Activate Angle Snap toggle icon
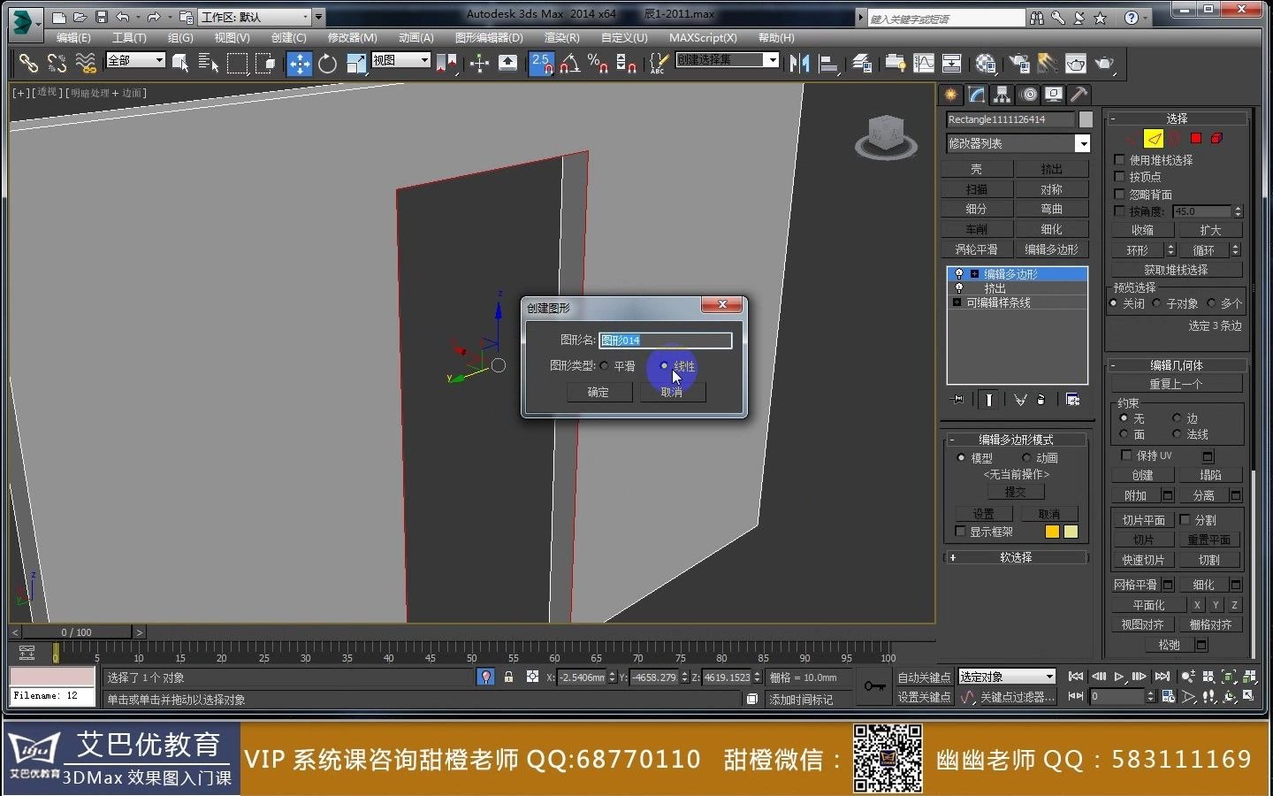The width and height of the screenshot is (1273, 796). point(570,63)
